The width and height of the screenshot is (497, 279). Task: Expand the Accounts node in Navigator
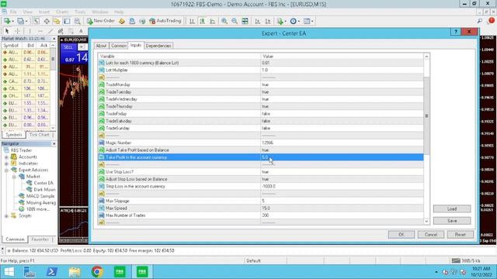6,157
